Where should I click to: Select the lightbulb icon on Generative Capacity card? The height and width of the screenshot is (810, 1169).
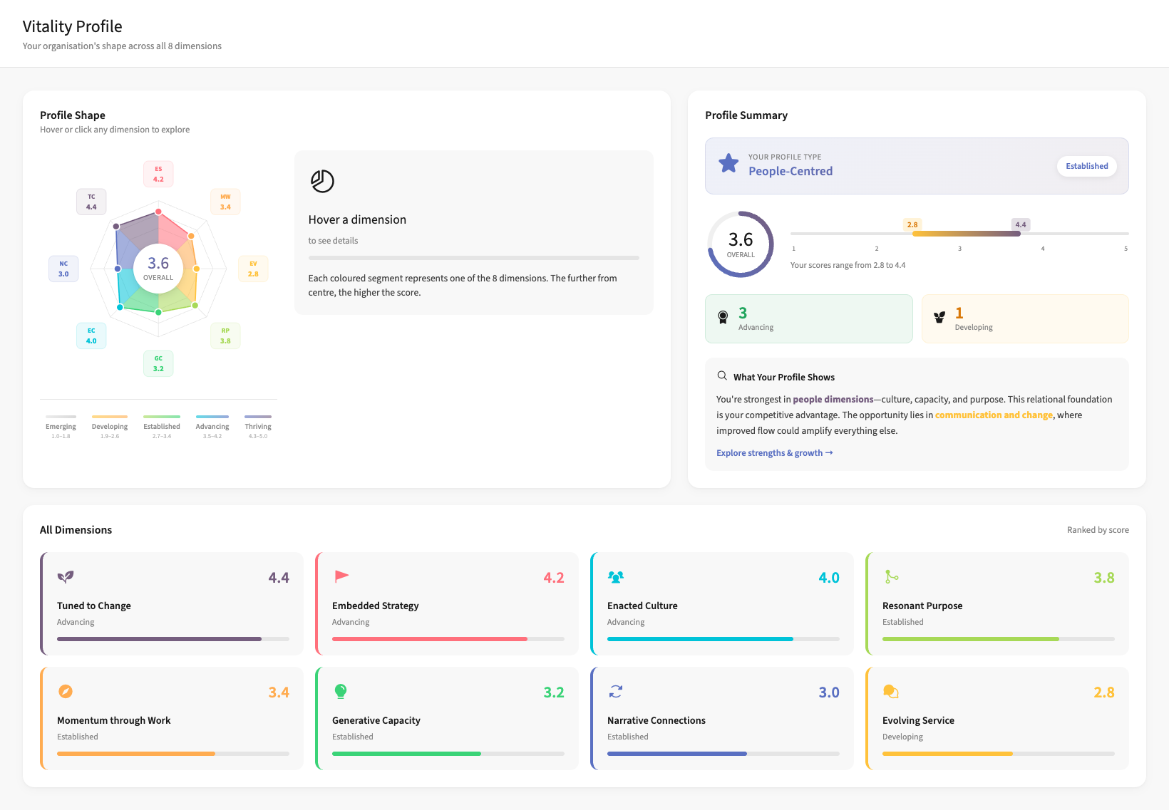[341, 691]
